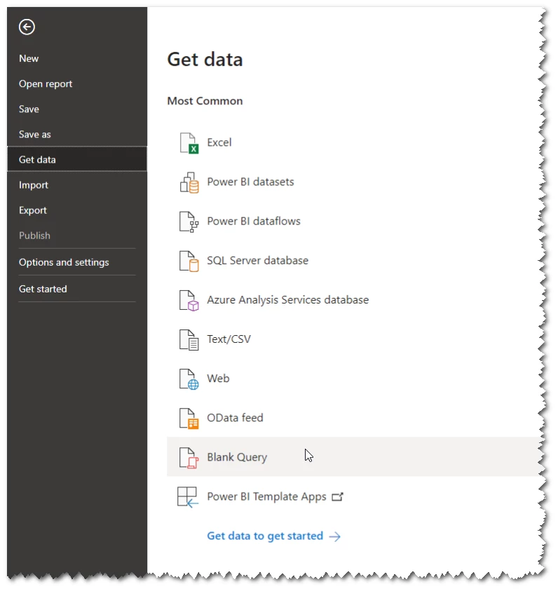
Task: Open Power BI datasets connector
Action: point(252,182)
